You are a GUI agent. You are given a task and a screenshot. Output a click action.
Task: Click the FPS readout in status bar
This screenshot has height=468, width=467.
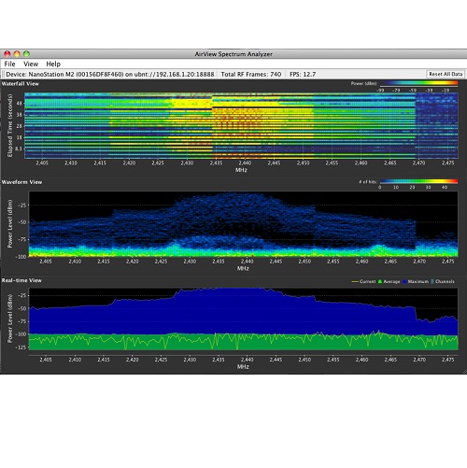click(303, 74)
